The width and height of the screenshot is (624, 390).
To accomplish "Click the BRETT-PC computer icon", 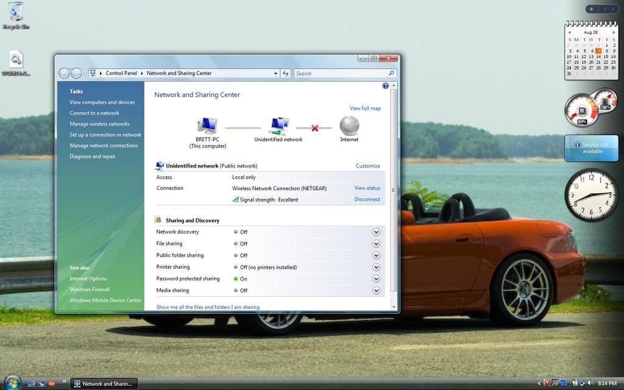I will 207,126.
